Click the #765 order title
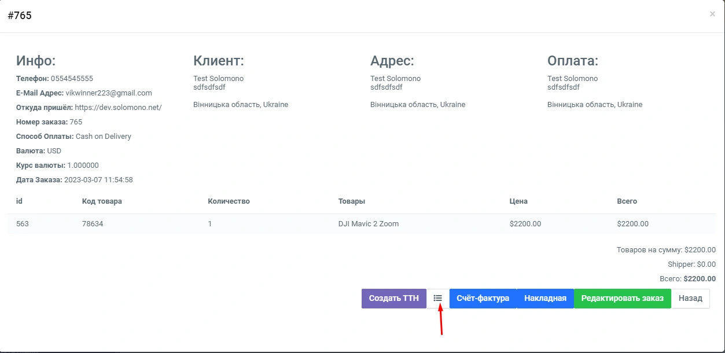This screenshot has width=725, height=353. point(20,16)
